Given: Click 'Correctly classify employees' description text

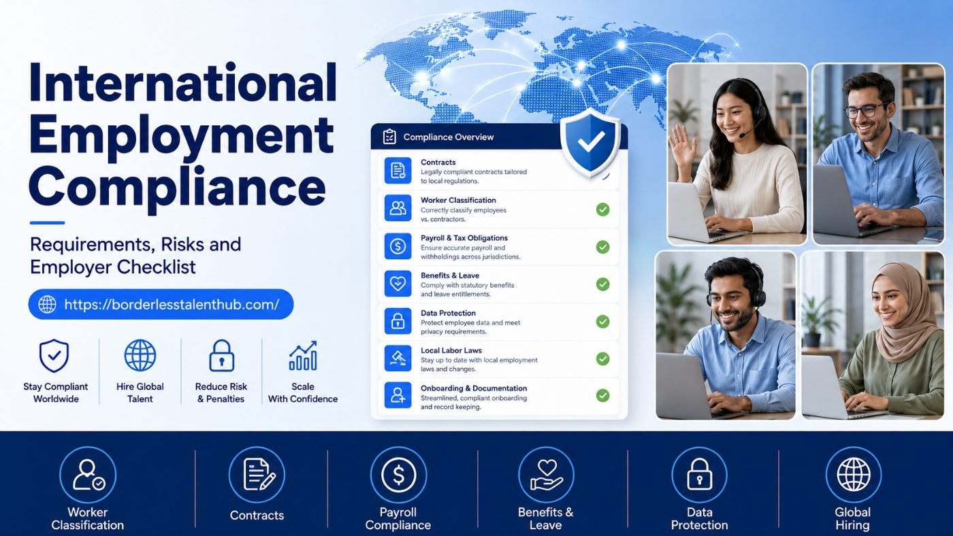Looking at the screenshot, I should (464, 211).
